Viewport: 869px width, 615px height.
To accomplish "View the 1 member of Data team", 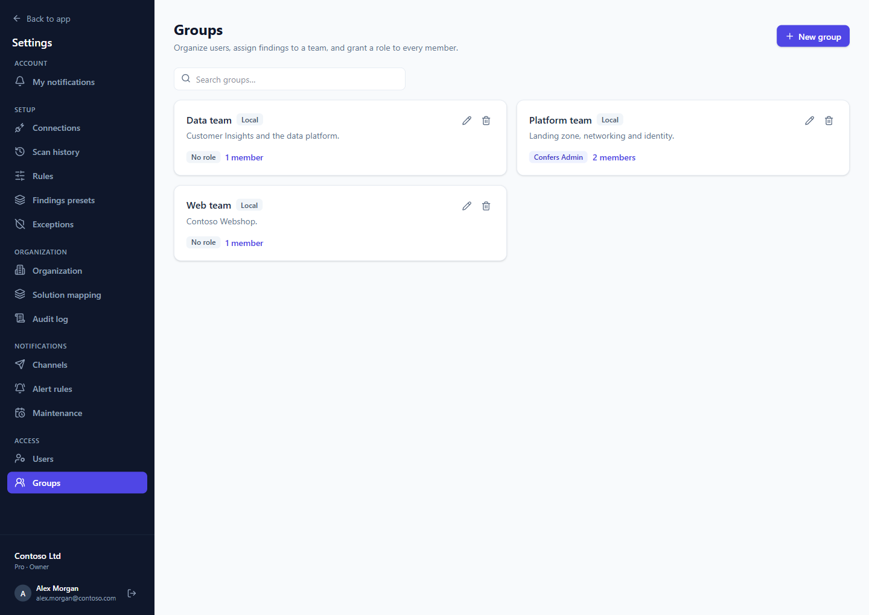I will click(x=244, y=157).
